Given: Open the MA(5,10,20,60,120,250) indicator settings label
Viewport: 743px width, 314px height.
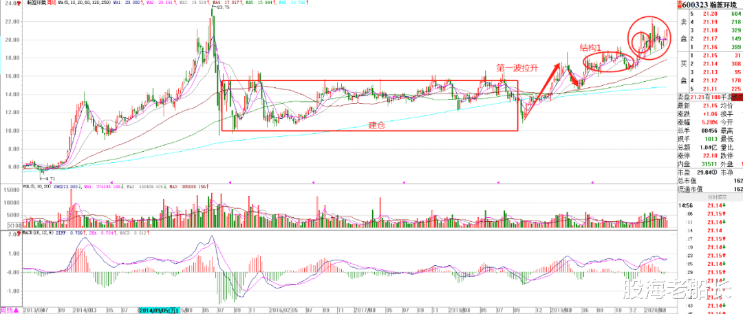Looking at the screenshot, I should pos(84,3).
